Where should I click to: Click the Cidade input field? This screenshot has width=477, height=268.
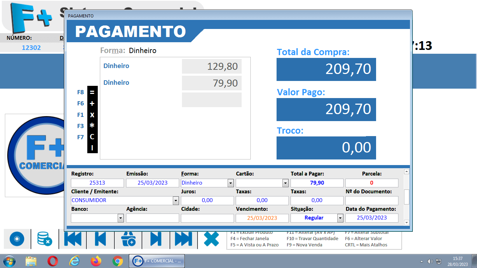(x=207, y=218)
